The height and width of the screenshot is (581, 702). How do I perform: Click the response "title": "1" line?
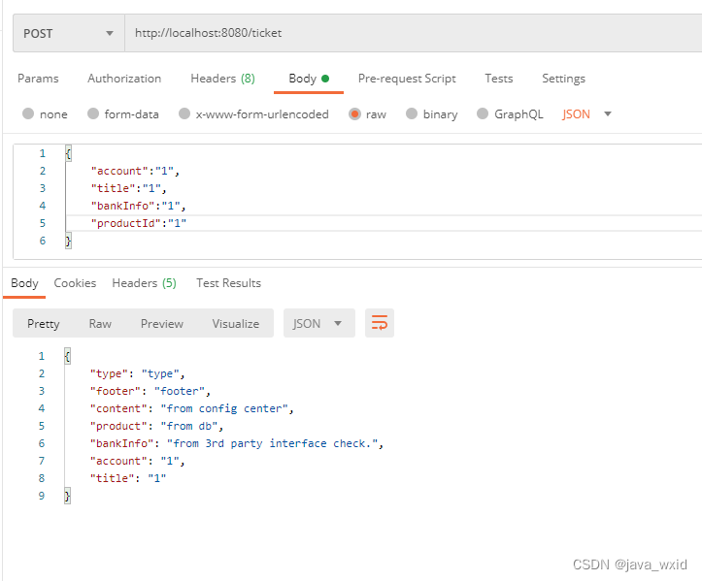128,478
